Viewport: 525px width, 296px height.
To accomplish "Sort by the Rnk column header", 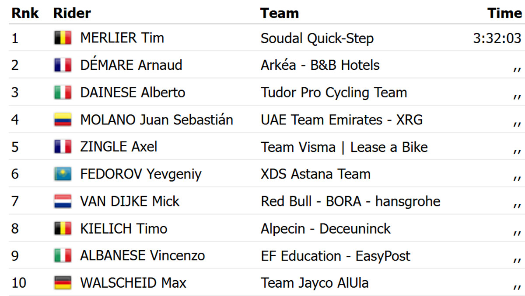I will 25,13.
